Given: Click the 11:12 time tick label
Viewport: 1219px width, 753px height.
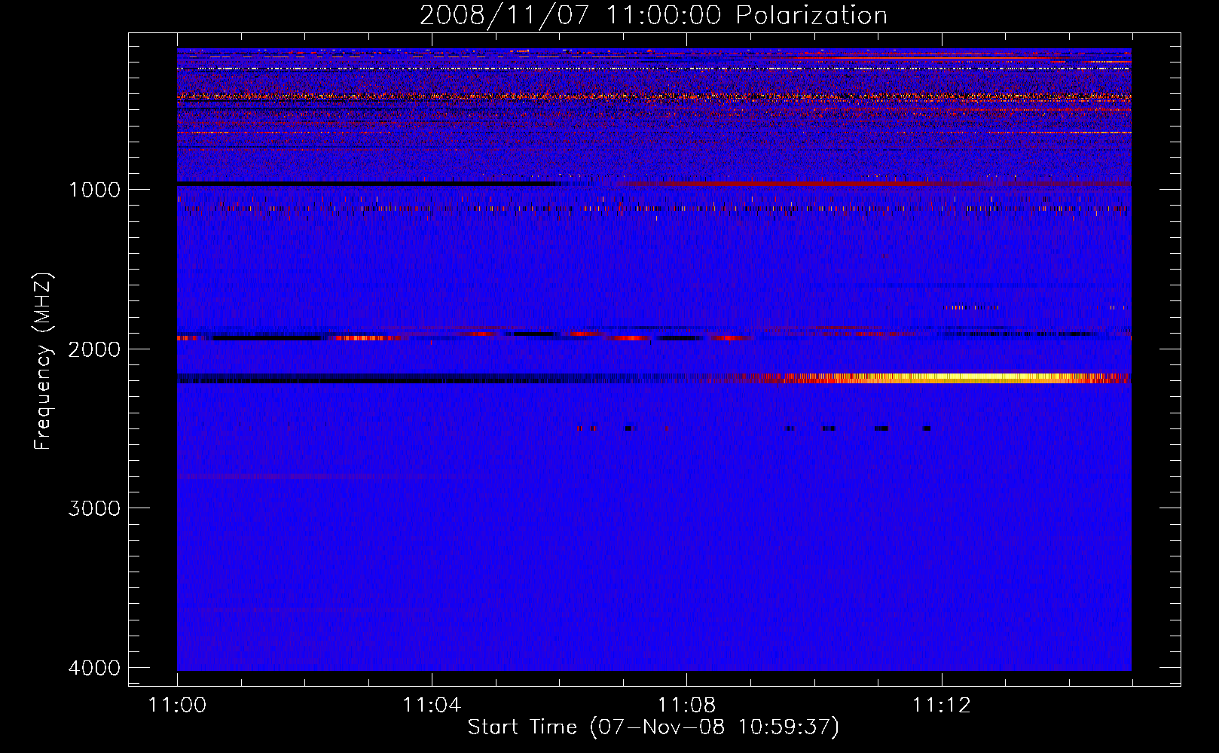Looking at the screenshot, I should 941,706.
